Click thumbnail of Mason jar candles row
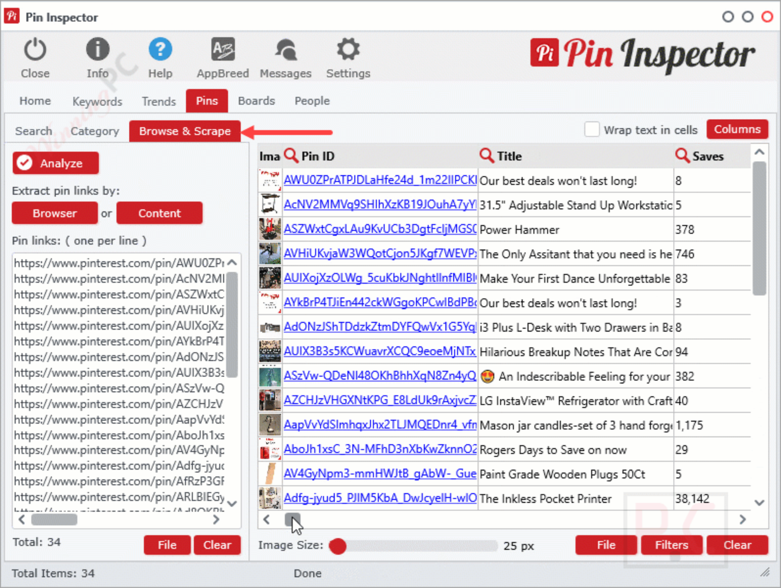Screen dimensions: 781x588 (x=270, y=425)
